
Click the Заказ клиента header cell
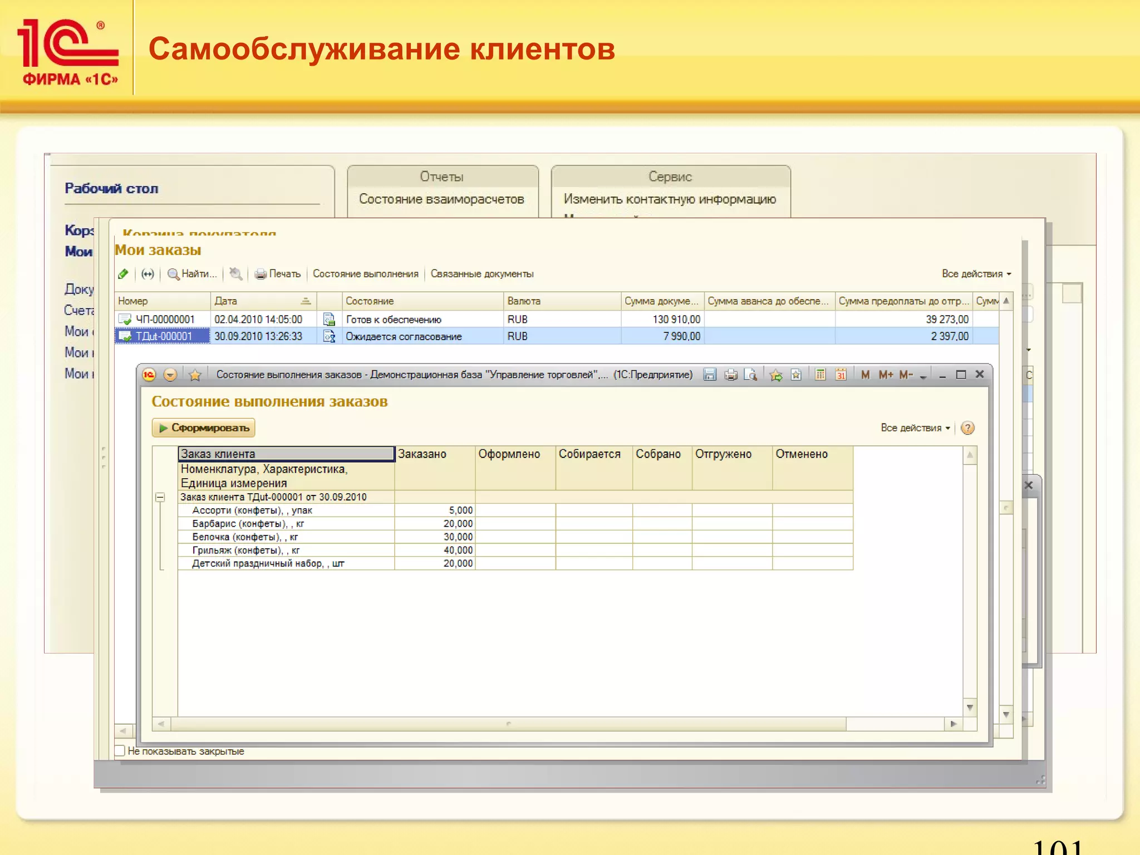pos(286,454)
